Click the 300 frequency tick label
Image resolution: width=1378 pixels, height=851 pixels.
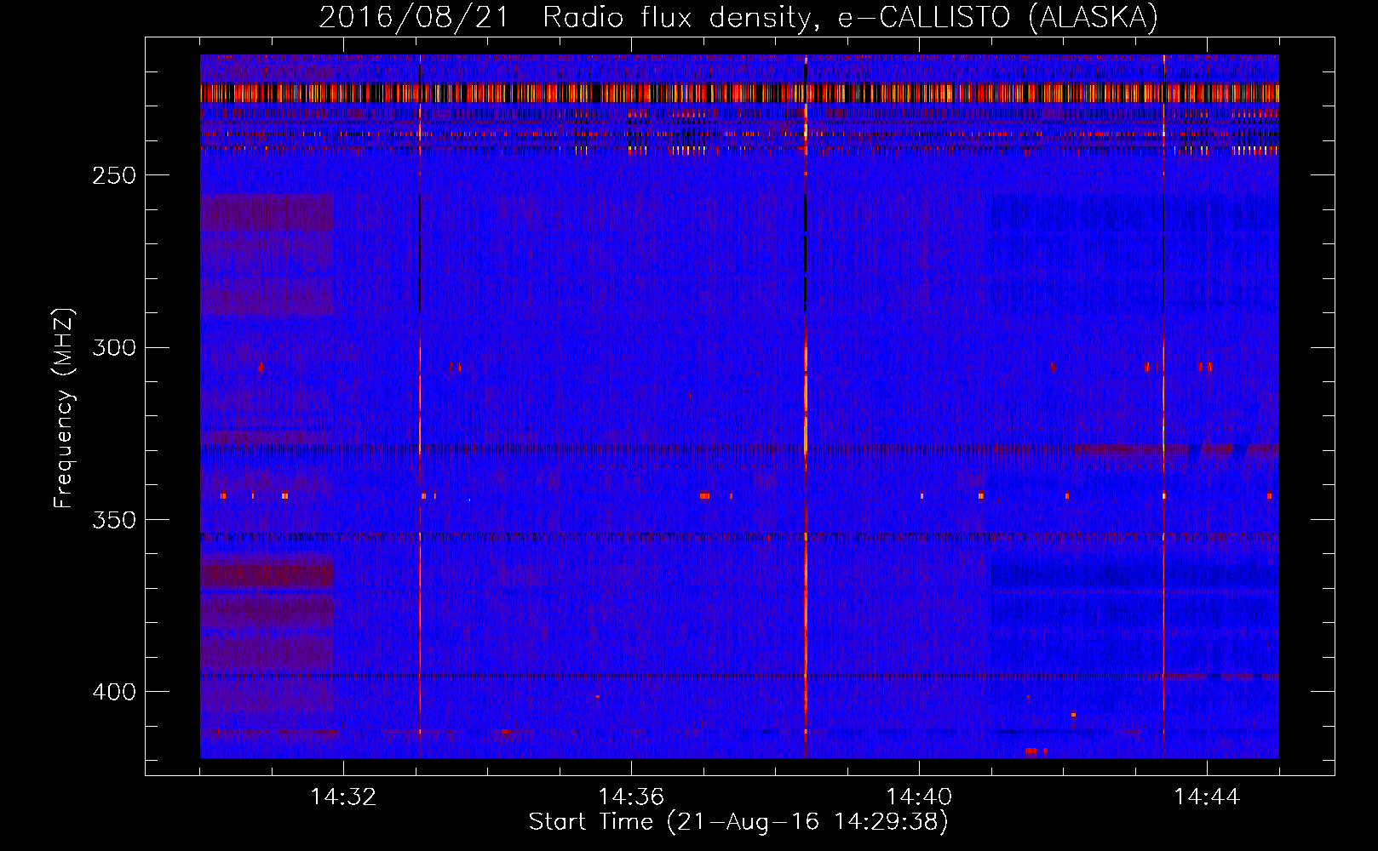(114, 347)
